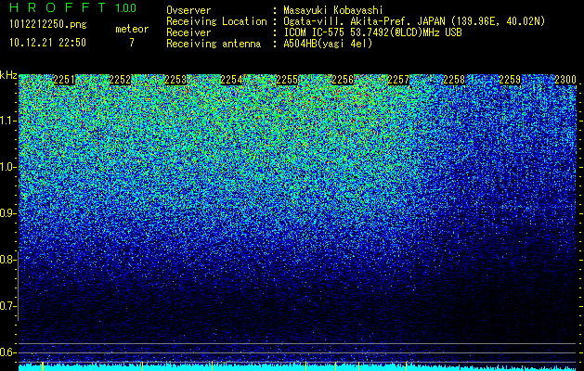The width and height of the screenshot is (584, 371).
Task: Click the date stamp 10.12.21 22:50
Action: point(47,43)
